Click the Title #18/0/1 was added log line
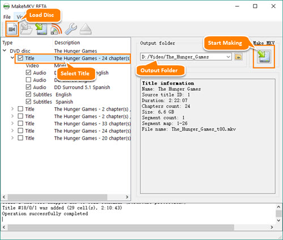 pos(62,208)
